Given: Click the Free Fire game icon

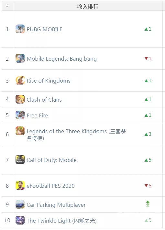Looking at the screenshot, I should click(x=20, y=115).
